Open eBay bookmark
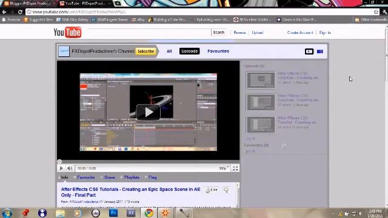 [138, 19]
